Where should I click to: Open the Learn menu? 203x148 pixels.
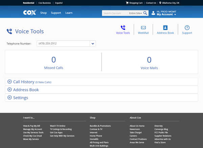[69, 13]
